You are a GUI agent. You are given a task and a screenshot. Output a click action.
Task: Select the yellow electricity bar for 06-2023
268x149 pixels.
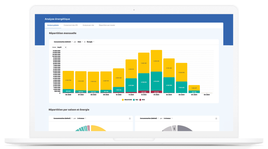tap(68, 80)
